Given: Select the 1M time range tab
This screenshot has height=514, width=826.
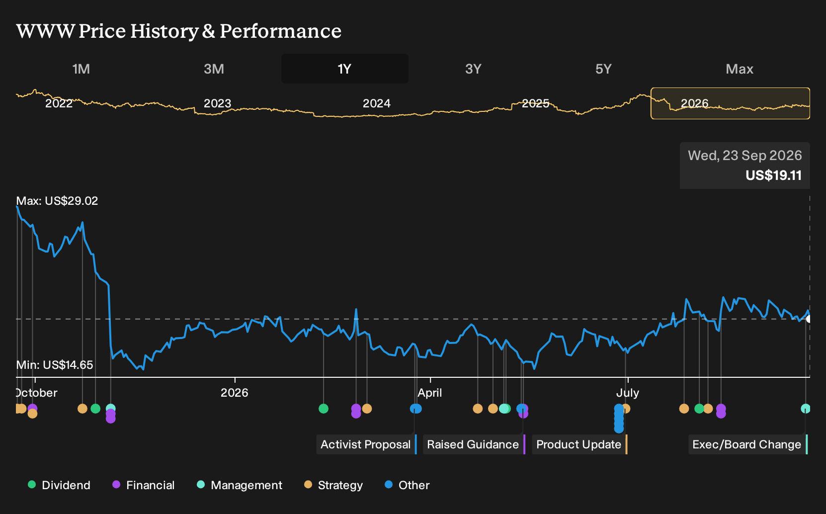Looking at the screenshot, I should pos(81,69).
